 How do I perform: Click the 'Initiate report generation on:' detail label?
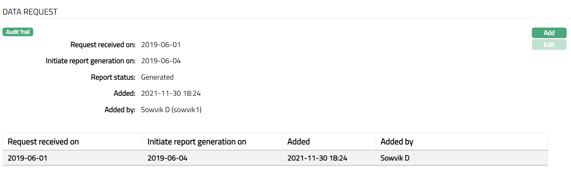pos(90,61)
